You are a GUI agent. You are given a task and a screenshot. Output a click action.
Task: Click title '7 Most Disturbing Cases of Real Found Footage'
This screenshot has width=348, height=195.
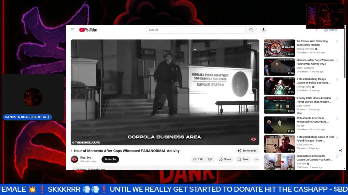[315, 139]
